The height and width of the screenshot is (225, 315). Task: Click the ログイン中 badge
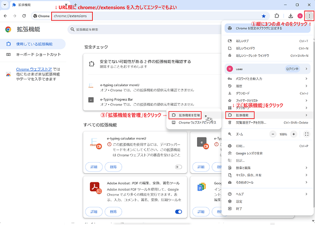[292, 69]
